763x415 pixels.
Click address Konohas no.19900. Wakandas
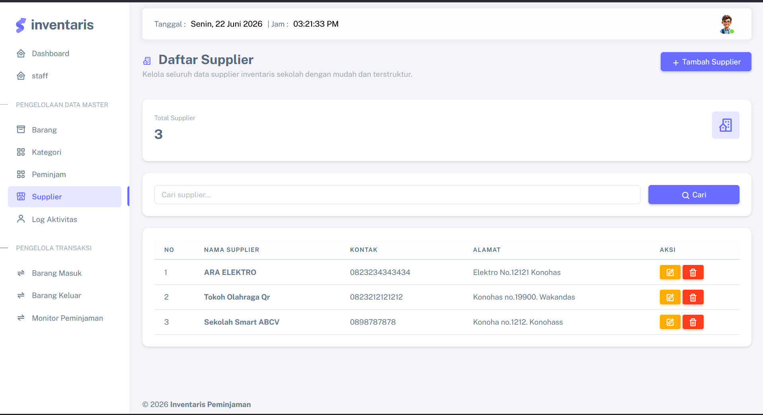pyautogui.click(x=524, y=297)
